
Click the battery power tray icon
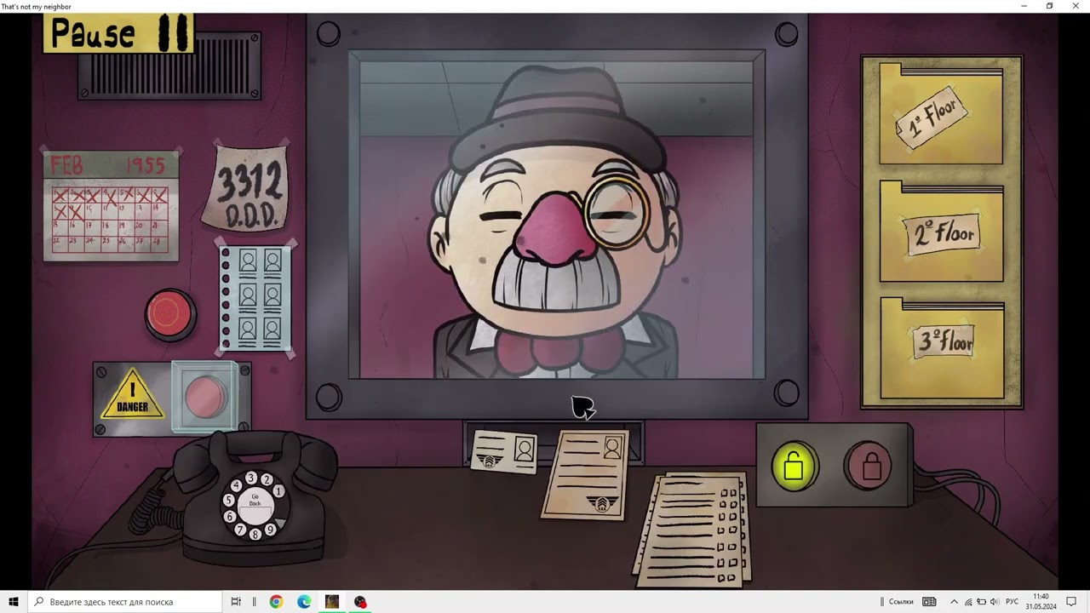point(981,602)
